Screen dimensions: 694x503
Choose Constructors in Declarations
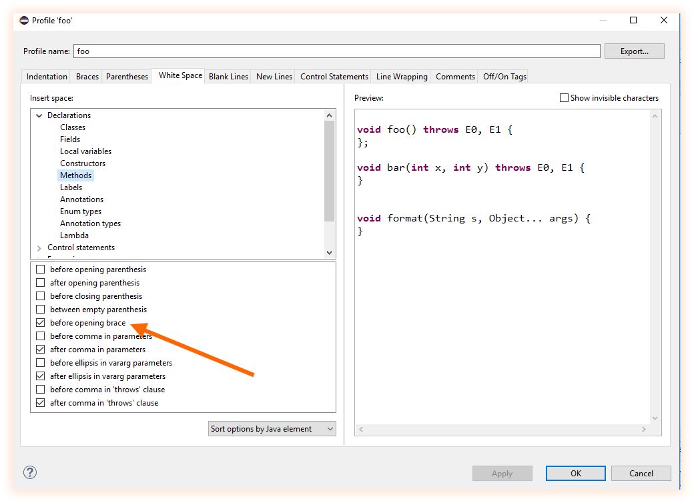tap(83, 163)
